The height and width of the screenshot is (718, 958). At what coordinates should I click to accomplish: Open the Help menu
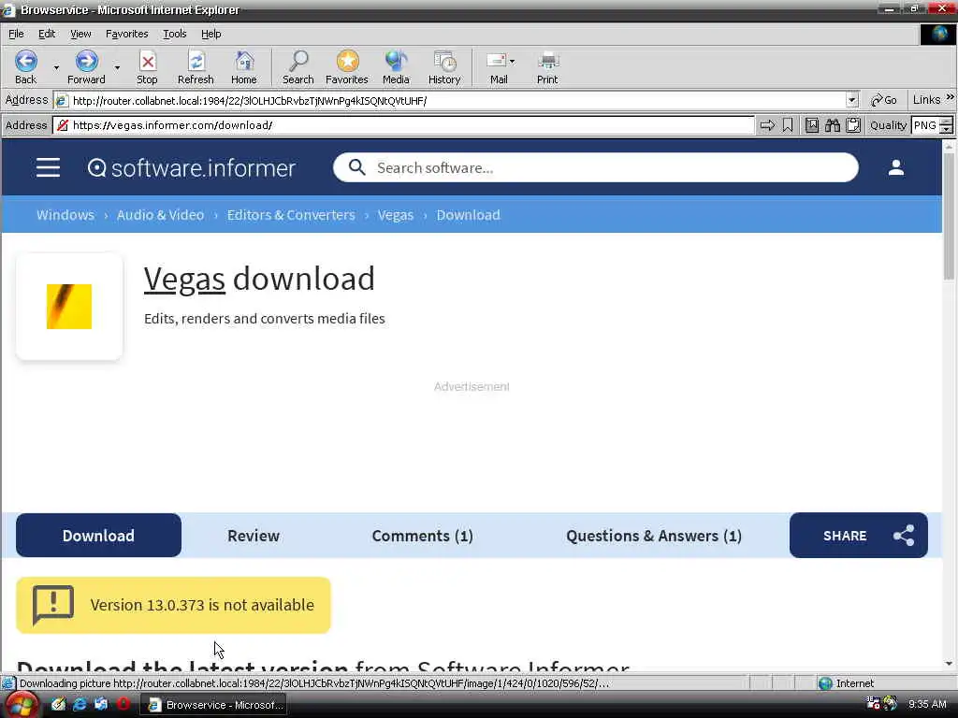[x=210, y=34]
